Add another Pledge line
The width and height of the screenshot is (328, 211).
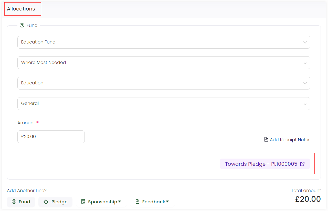[x=56, y=202]
